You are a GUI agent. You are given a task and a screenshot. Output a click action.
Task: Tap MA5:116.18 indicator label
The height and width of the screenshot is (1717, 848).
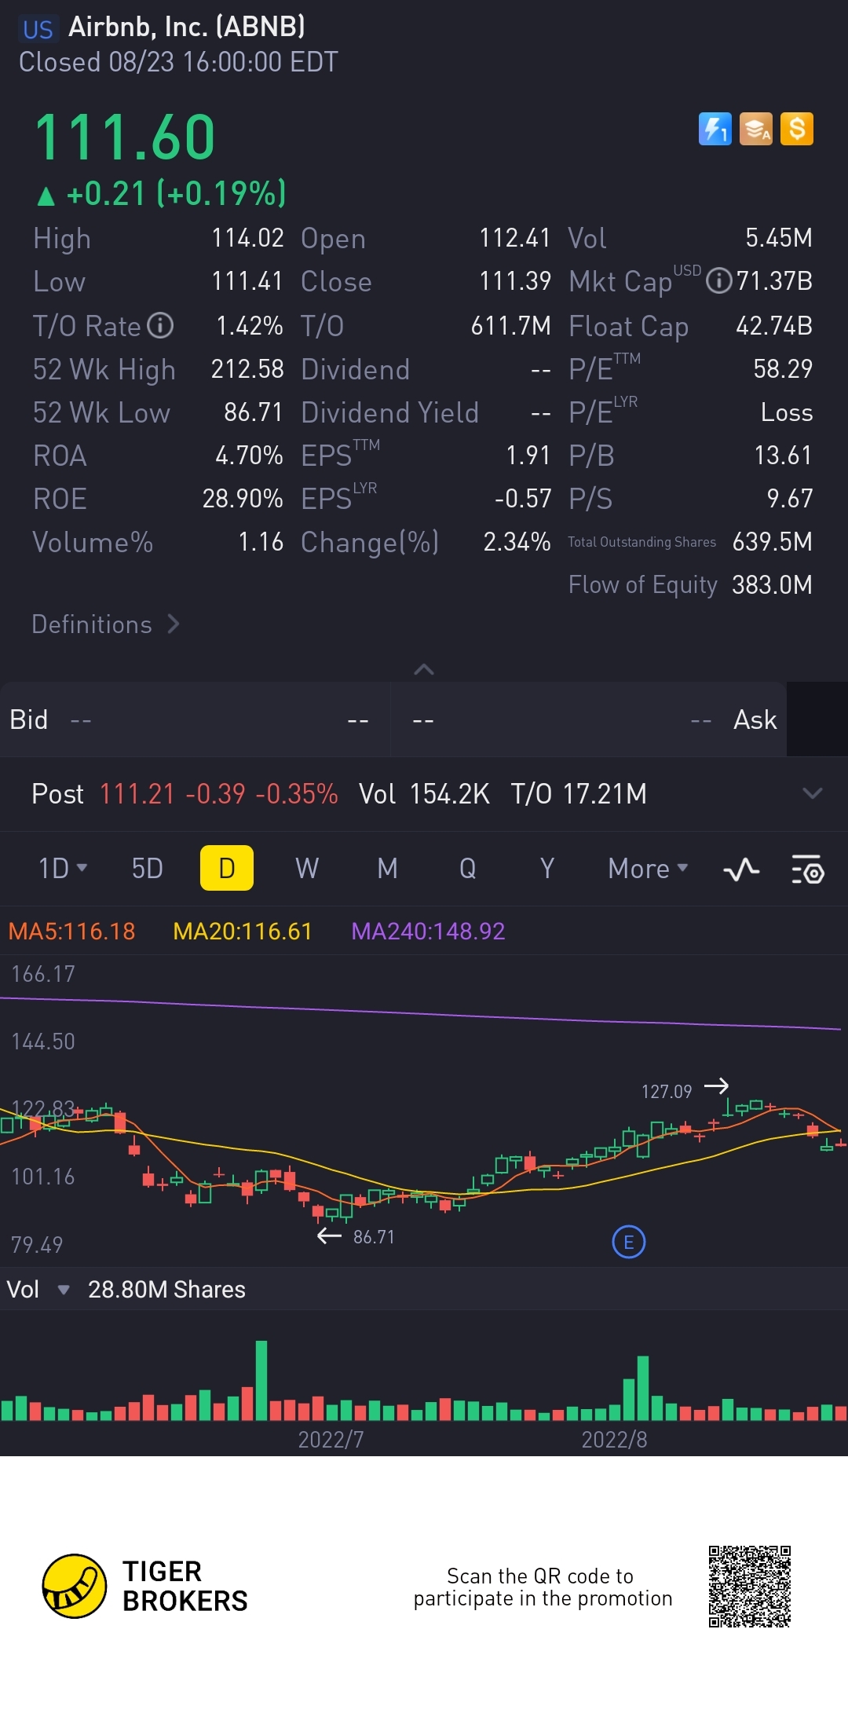(71, 932)
